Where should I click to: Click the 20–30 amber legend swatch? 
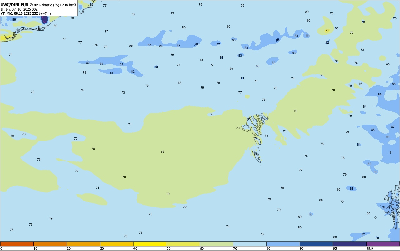click(83, 244)
